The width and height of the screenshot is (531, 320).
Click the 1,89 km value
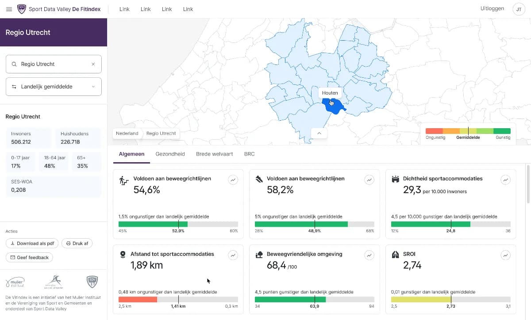tap(146, 266)
